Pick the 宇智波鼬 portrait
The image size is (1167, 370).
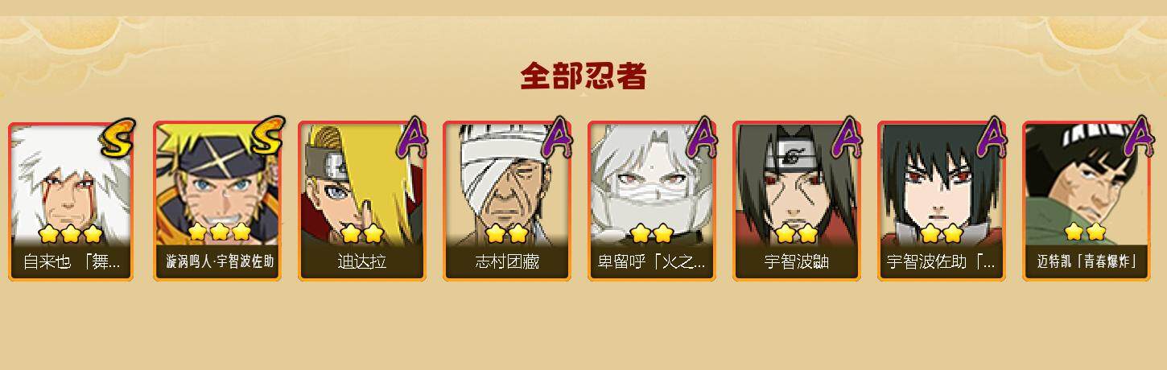coord(797,201)
